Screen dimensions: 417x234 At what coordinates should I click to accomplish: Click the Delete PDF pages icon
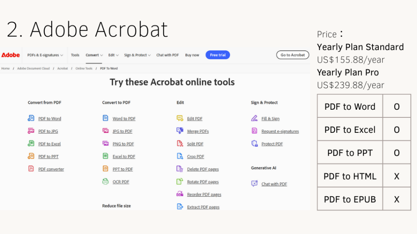180,169
